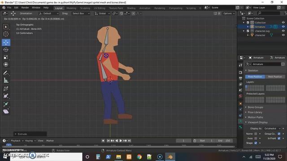Image resolution: width=287 pixels, height=161 pixels.
Task: Open the Options dropdown in viewport header
Action: point(229,13)
